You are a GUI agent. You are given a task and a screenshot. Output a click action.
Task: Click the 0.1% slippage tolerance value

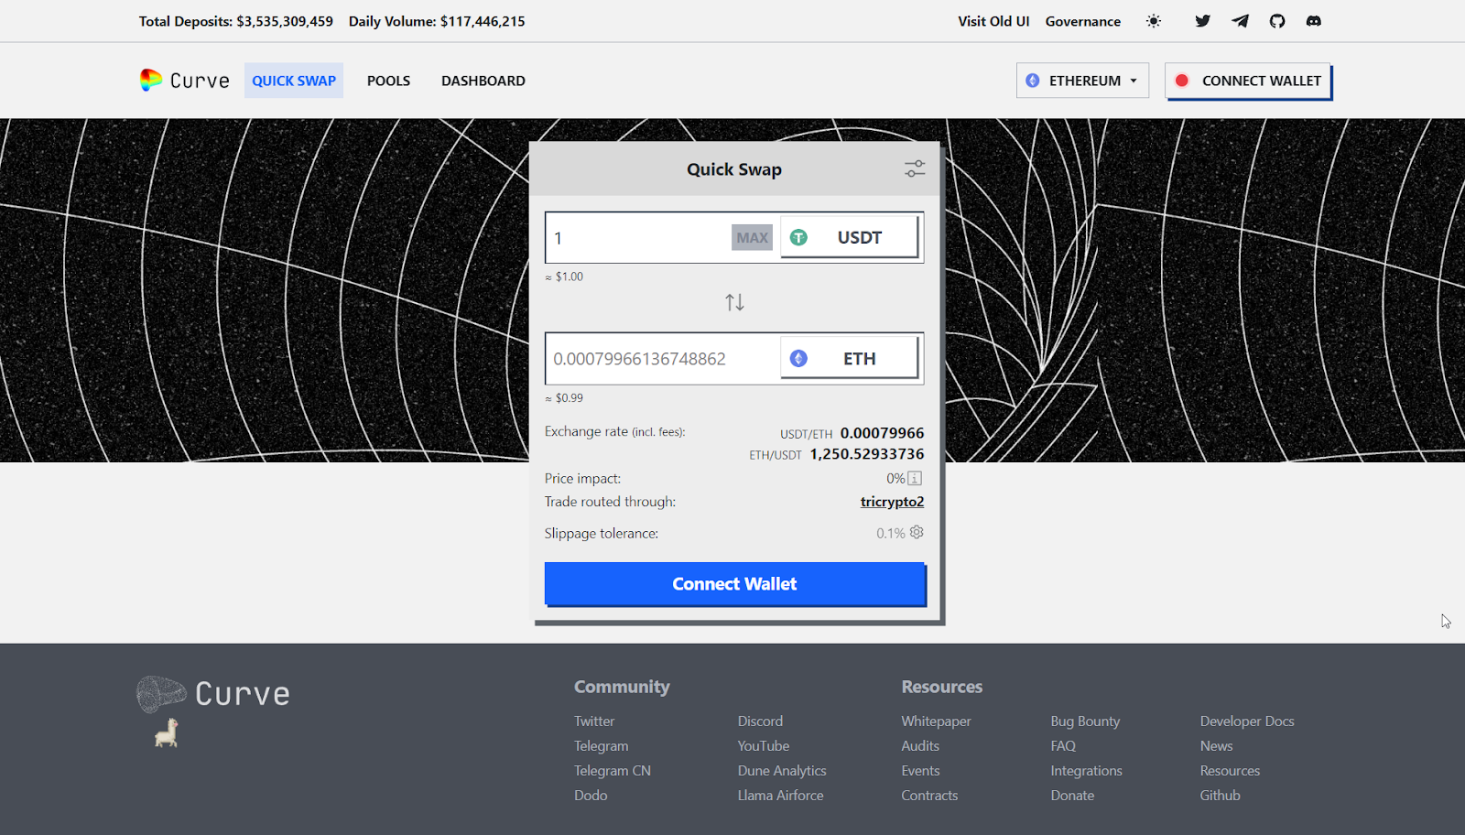pyautogui.click(x=890, y=533)
